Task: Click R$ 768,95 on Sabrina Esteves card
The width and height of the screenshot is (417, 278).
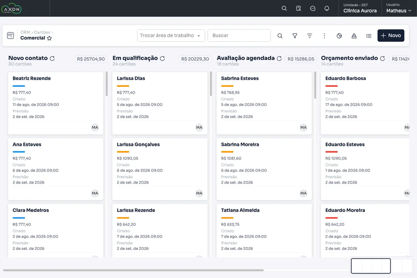Action: coord(230,93)
